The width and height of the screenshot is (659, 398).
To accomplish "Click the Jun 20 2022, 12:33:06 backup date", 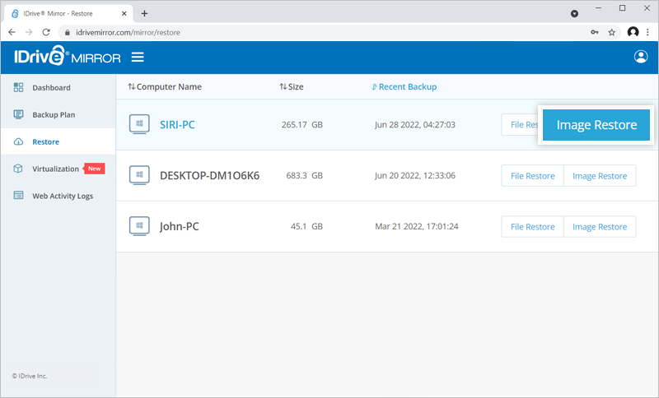I will 415,175.
